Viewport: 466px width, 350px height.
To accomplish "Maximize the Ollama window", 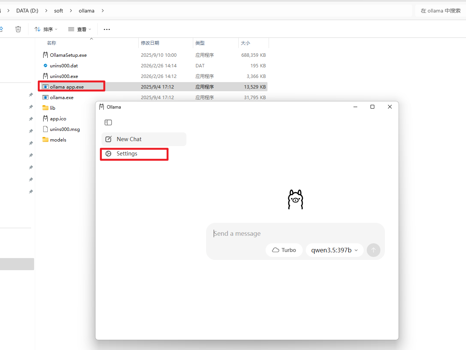I will 372,107.
